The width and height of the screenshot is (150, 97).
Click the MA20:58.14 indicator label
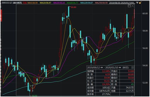pos(59,3)
